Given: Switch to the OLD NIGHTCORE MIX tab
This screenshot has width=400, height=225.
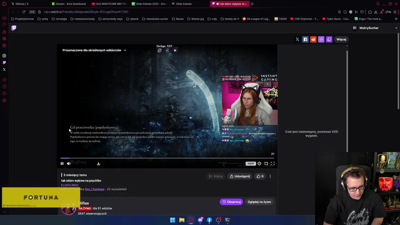Looking at the screenshot, I should 109,4.
